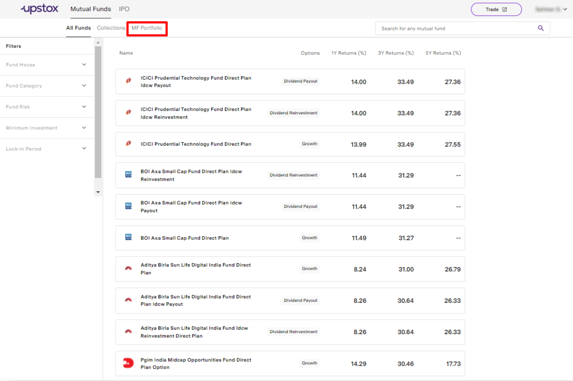Click external-link icon in Trade button
The width and height of the screenshot is (573, 381).
[x=504, y=10]
